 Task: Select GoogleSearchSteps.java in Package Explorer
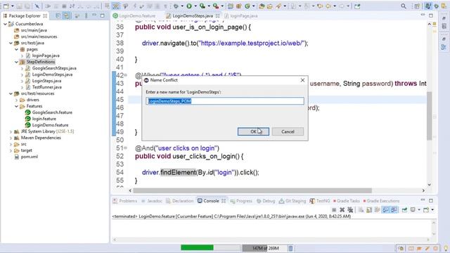(54, 68)
